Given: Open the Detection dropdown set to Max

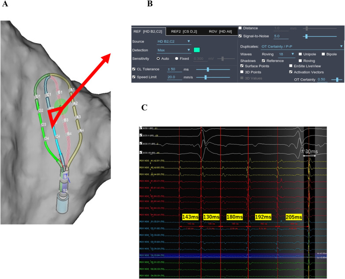Looking at the screenshot, I should (174, 50).
